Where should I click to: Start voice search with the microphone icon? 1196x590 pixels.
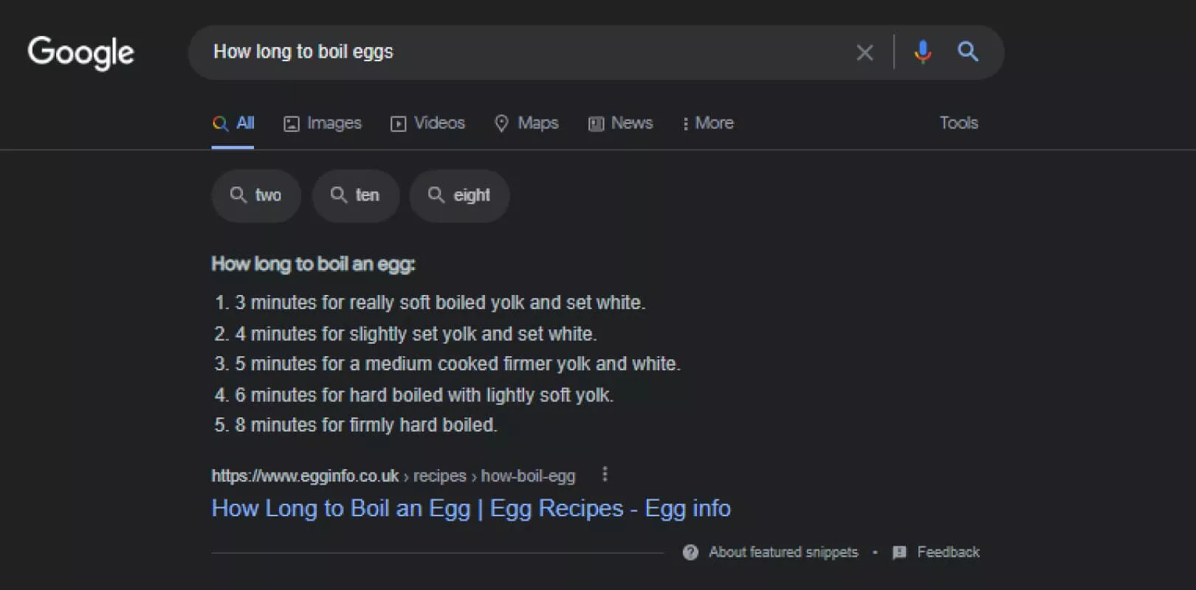[922, 52]
